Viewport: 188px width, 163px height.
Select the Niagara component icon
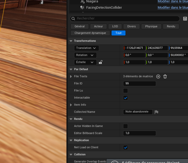point(82,1)
